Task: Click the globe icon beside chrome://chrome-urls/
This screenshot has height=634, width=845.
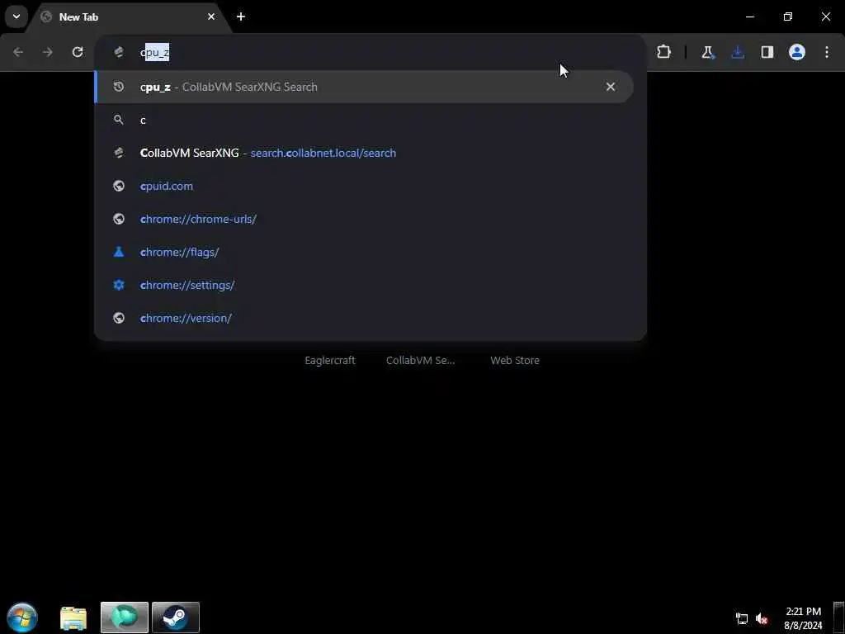Action: click(x=119, y=219)
